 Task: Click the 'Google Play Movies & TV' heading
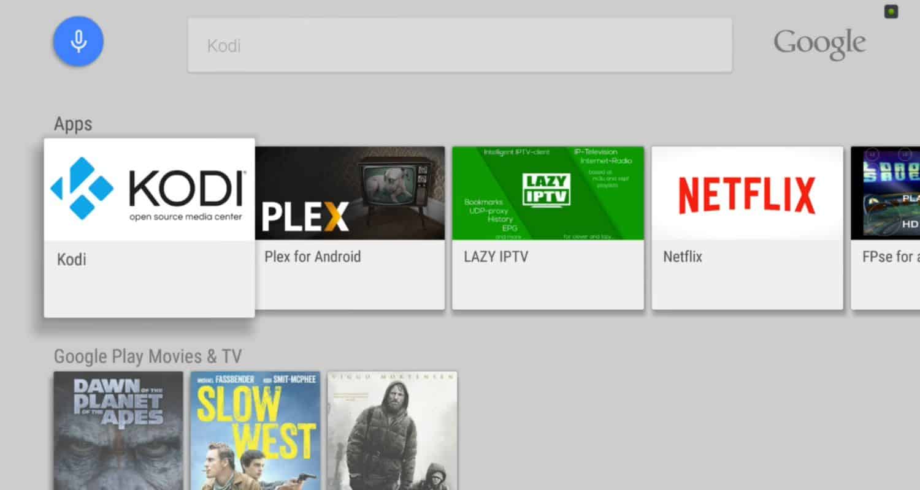tap(148, 356)
